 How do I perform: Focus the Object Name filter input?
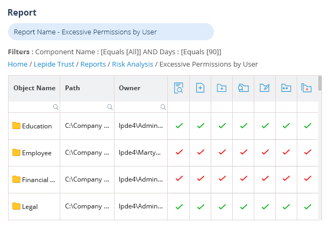34,107
